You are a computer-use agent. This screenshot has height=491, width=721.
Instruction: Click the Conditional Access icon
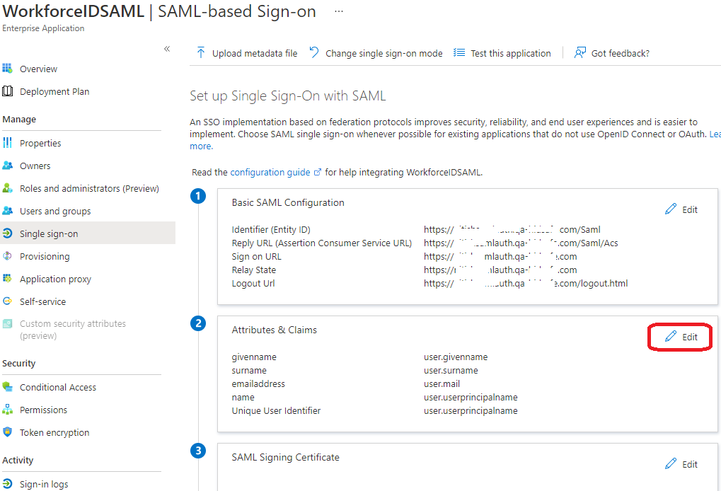[7, 386]
